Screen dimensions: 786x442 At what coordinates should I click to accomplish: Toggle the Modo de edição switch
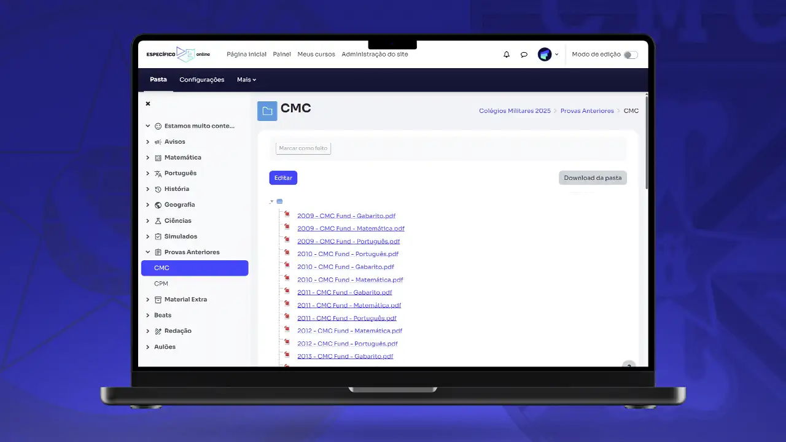click(x=631, y=55)
